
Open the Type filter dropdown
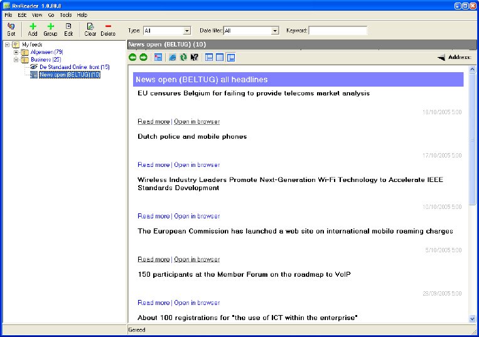click(x=186, y=31)
